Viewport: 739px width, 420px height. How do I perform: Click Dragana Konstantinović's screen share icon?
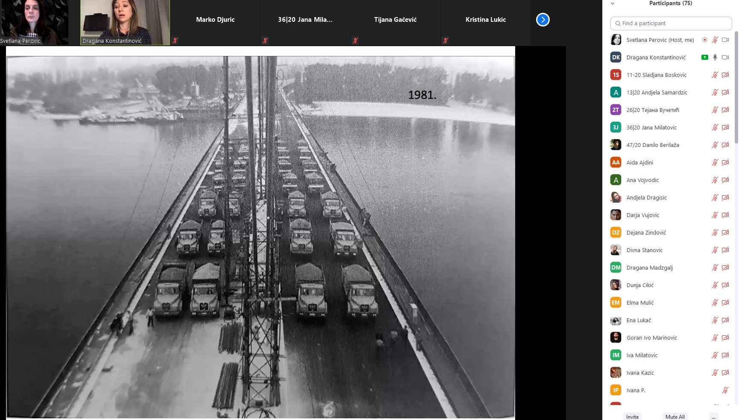point(705,57)
